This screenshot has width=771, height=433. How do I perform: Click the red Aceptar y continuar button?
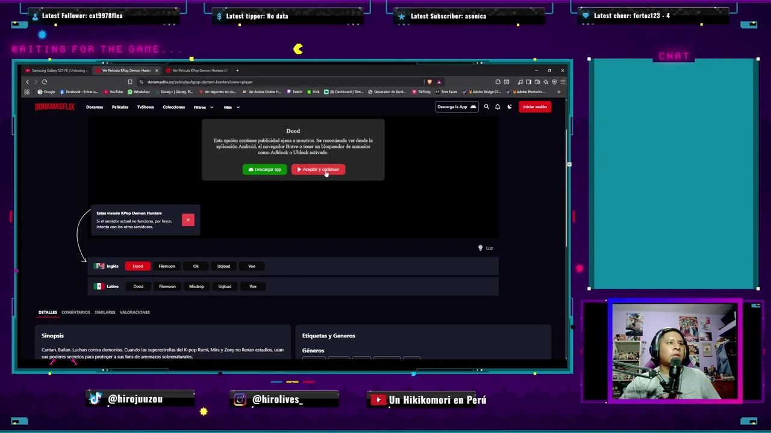(318, 170)
